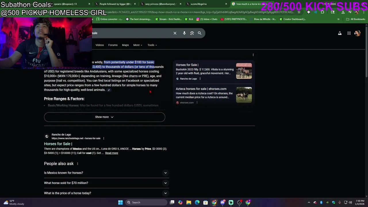The height and width of the screenshot is (207, 368).
Task: Open three-dot menu for ranchodellago.net result
Action: coord(103,138)
